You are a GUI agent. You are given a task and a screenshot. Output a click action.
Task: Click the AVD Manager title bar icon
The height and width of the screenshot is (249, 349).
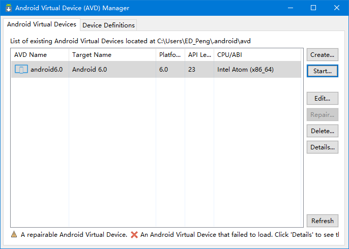[8, 8]
